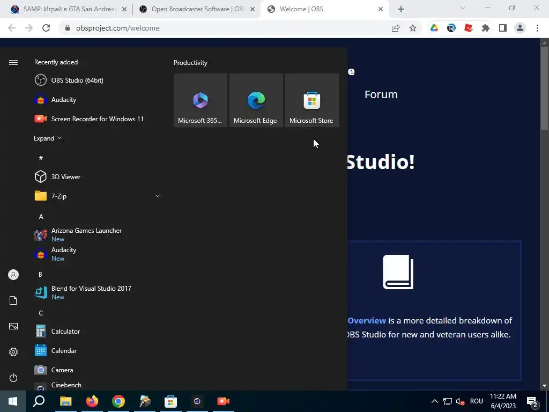The width and height of the screenshot is (549, 412).
Task: Switch ROU keyboard language indicator
Action: pyautogui.click(x=477, y=401)
